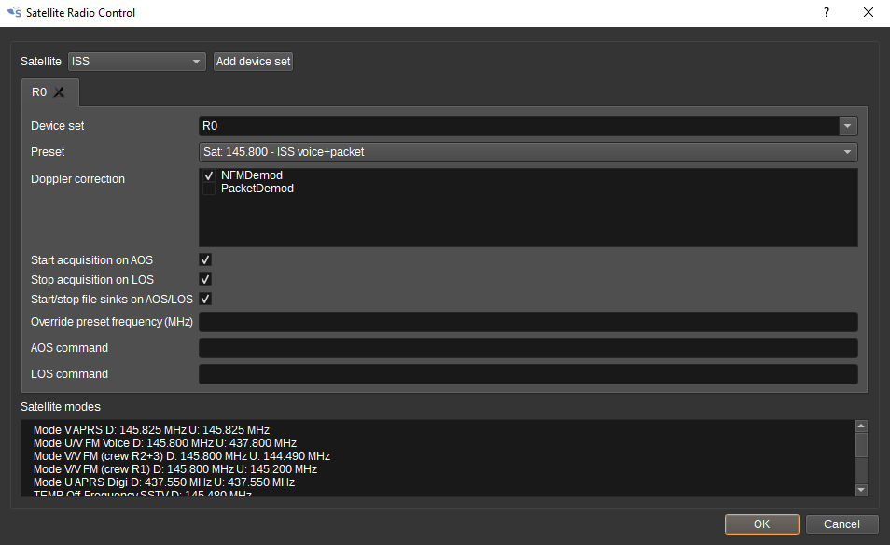Click the Add device set button

click(x=253, y=62)
